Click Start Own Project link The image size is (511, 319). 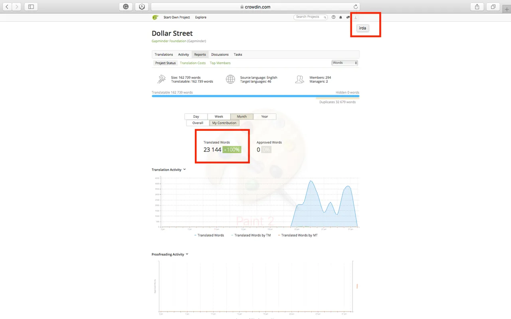(x=177, y=18)
